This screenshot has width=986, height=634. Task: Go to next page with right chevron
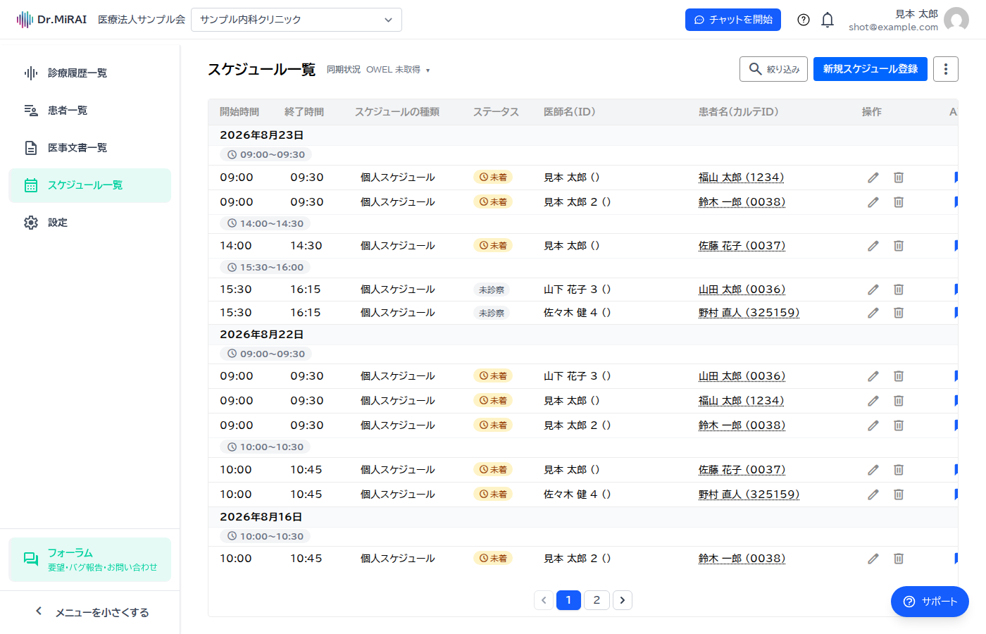coord(623,600)
